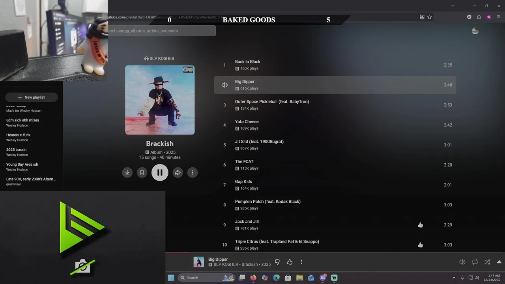This screenshot has height=284, width=505.
Task: Adjust volume using player bar speaker icon
Action: pos(462,262)
